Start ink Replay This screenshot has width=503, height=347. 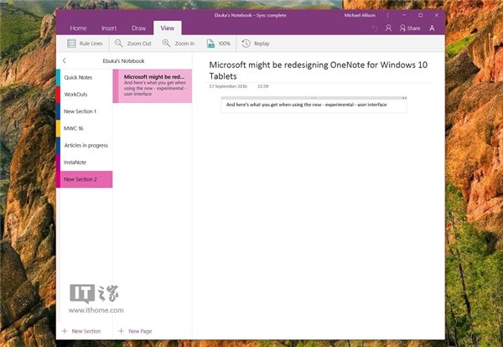pyautogui.click(x=256, y=44)
